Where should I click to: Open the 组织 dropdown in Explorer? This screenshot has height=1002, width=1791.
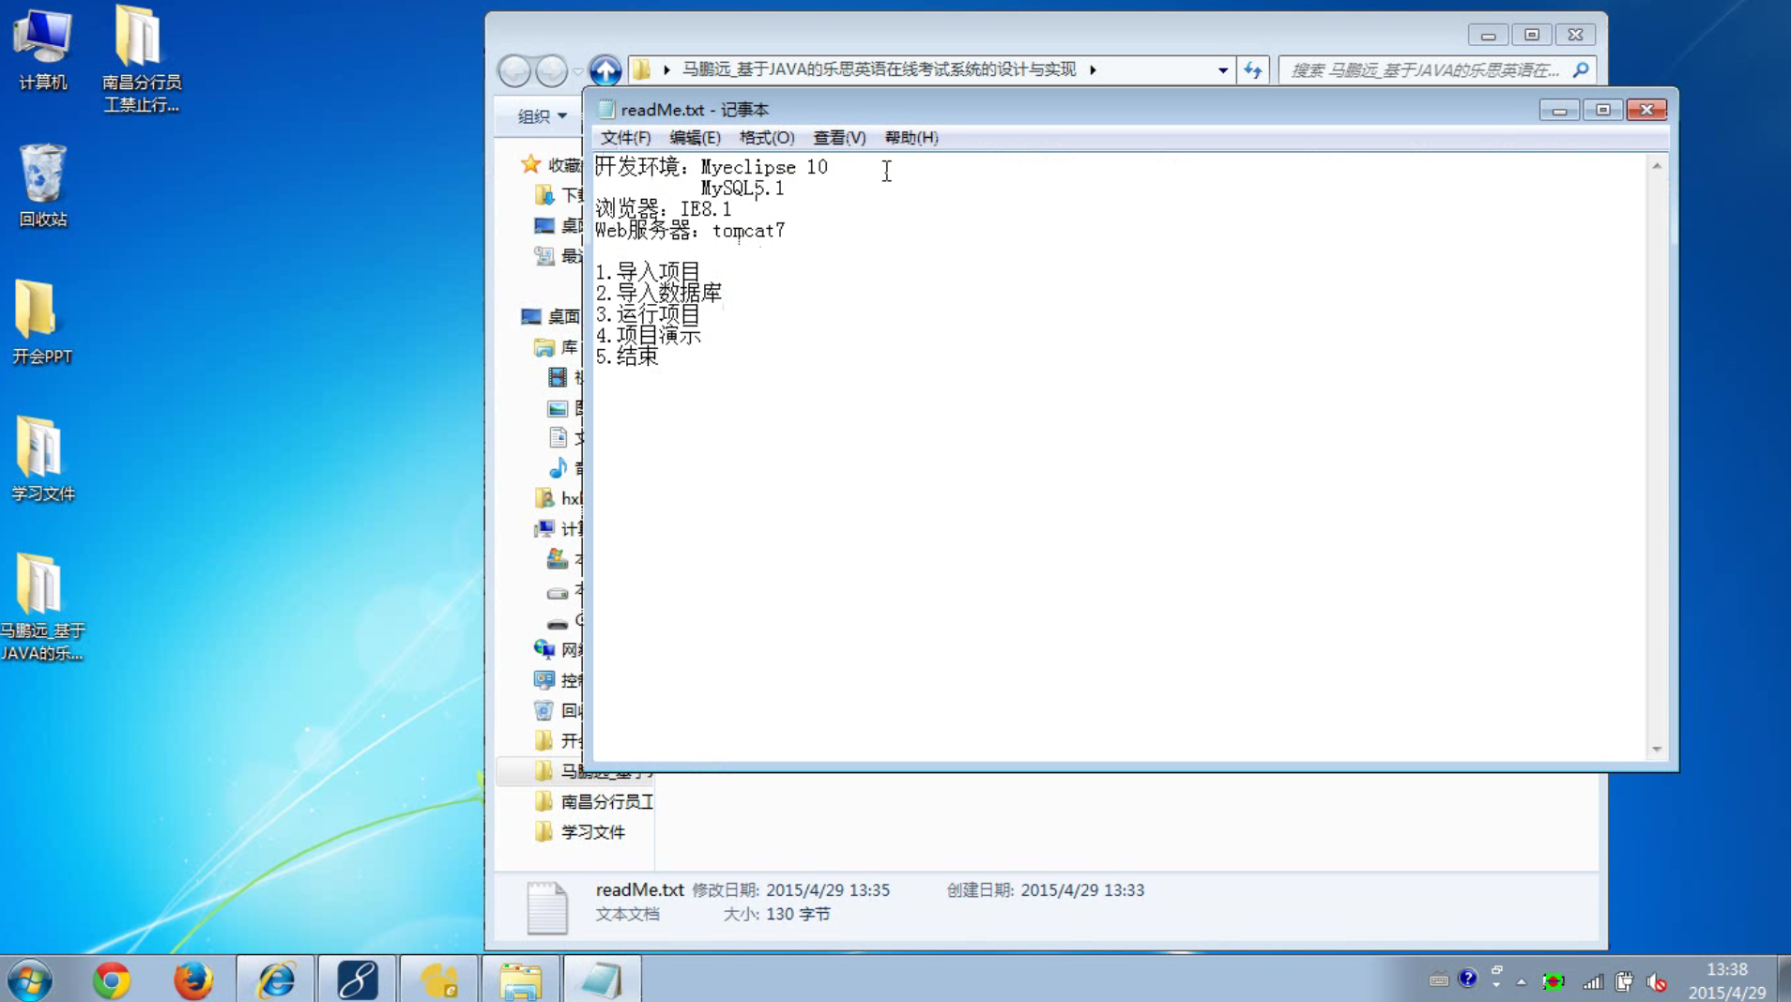point(542,116)
